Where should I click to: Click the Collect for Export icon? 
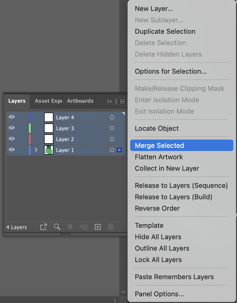[44, 227]
